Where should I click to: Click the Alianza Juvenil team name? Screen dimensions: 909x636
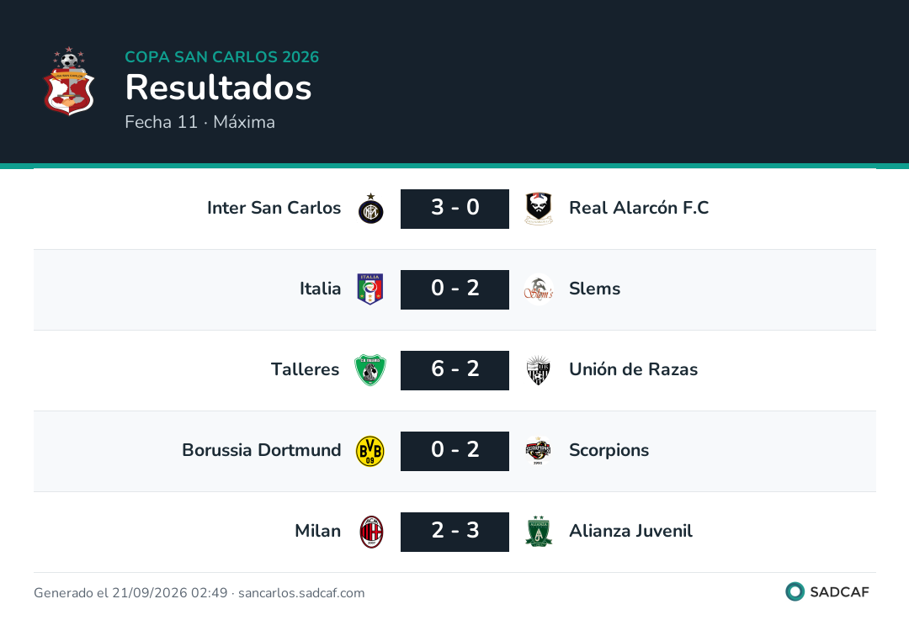[630, 531]
